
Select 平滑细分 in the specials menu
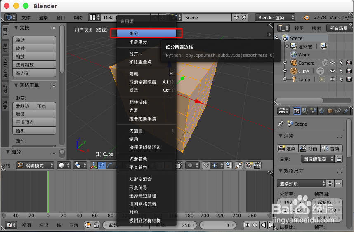pos(146,42)
